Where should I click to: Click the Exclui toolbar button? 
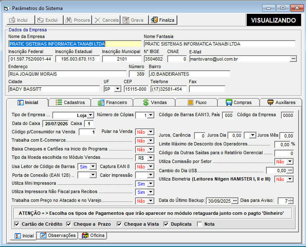pyautogui.click(x=49, y=20)
